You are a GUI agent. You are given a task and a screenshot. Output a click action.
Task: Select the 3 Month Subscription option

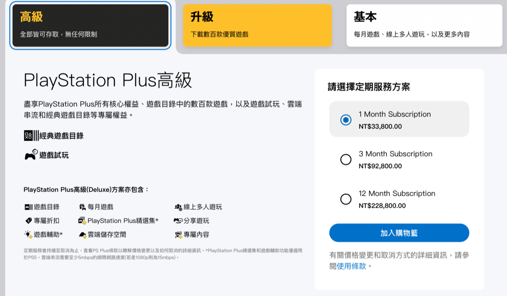[346, 160]
